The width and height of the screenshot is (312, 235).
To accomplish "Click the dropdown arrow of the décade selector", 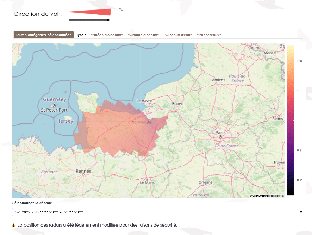I will point(301,212).
